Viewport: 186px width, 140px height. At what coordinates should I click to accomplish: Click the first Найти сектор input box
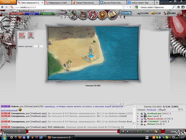pos(36,46)
